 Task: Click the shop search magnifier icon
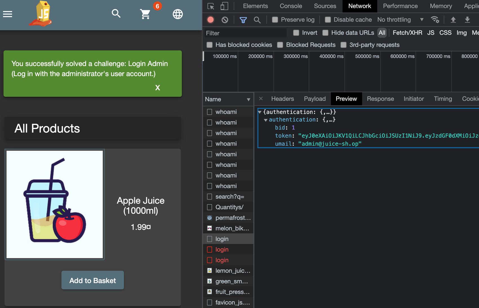(116, 14)
